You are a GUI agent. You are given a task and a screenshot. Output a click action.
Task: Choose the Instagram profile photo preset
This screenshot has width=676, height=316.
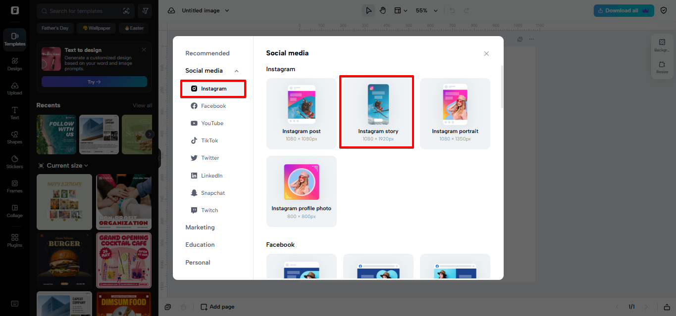[x=302, y=191]
